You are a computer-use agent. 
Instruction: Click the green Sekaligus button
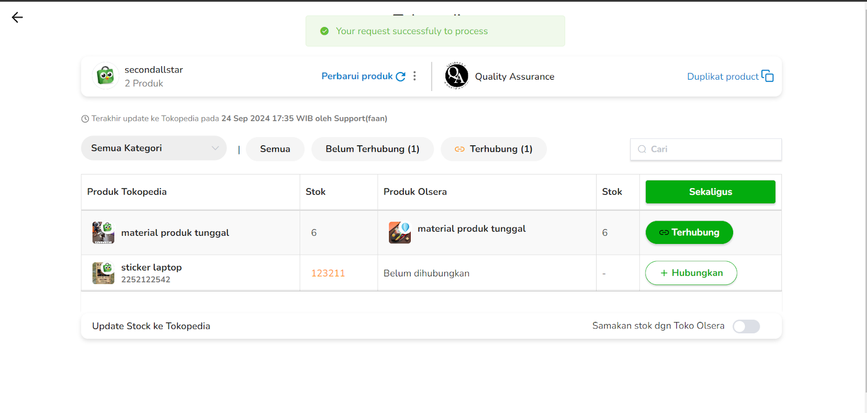pyautogui.click(x=710, y=192)
